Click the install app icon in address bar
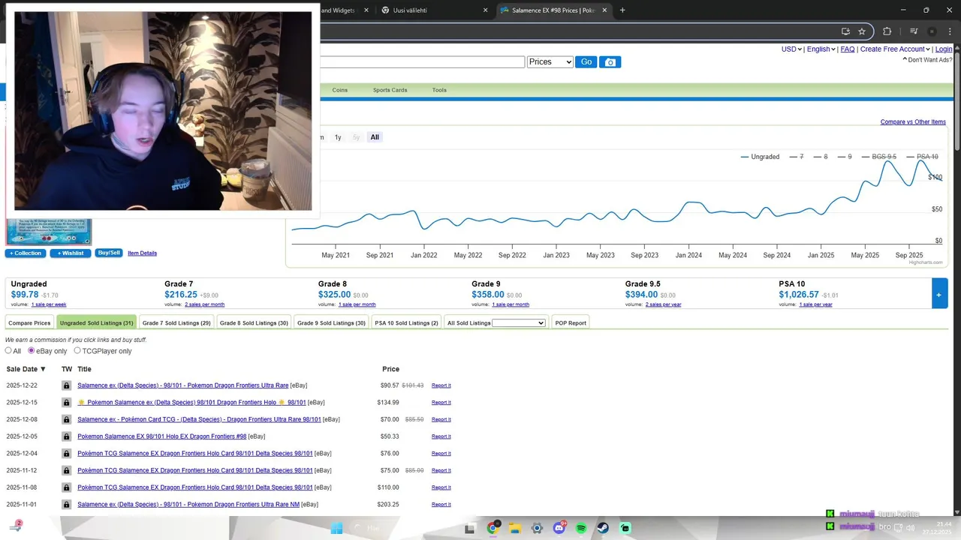 tap(845, 31)
